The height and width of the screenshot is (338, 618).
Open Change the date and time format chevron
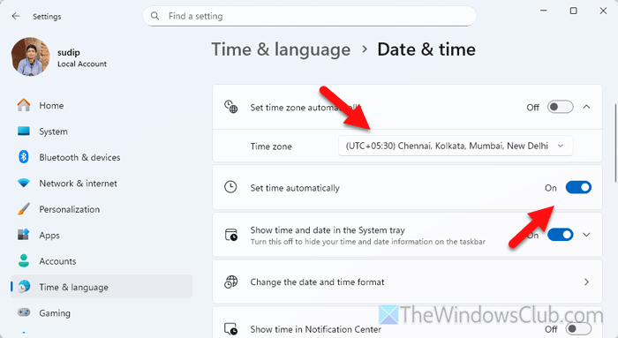[586, 282]
